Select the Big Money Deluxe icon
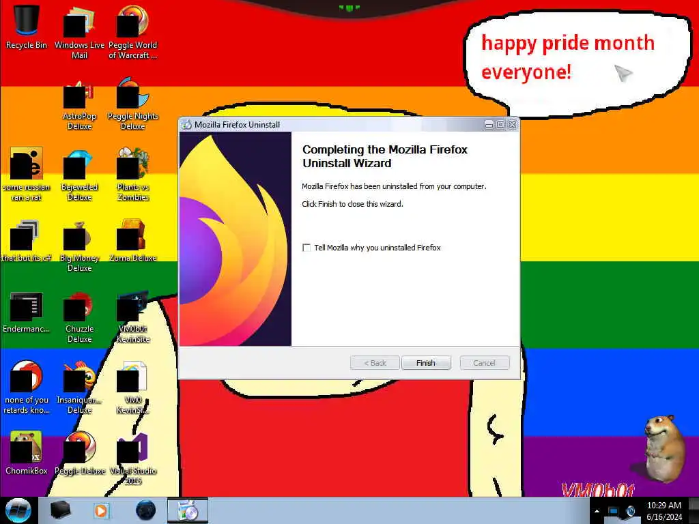This screenshot has width=699, height=524. point(79,246)
